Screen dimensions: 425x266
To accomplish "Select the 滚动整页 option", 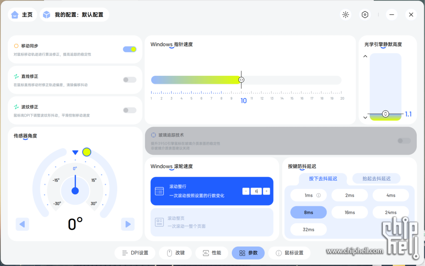I will click(x=212, y=222).
